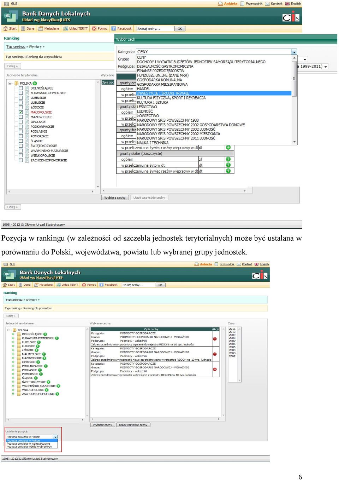The height and width of the screenshot is (480, 339).
Task: Click the OK search button in top screenshot
Action: 180,29
